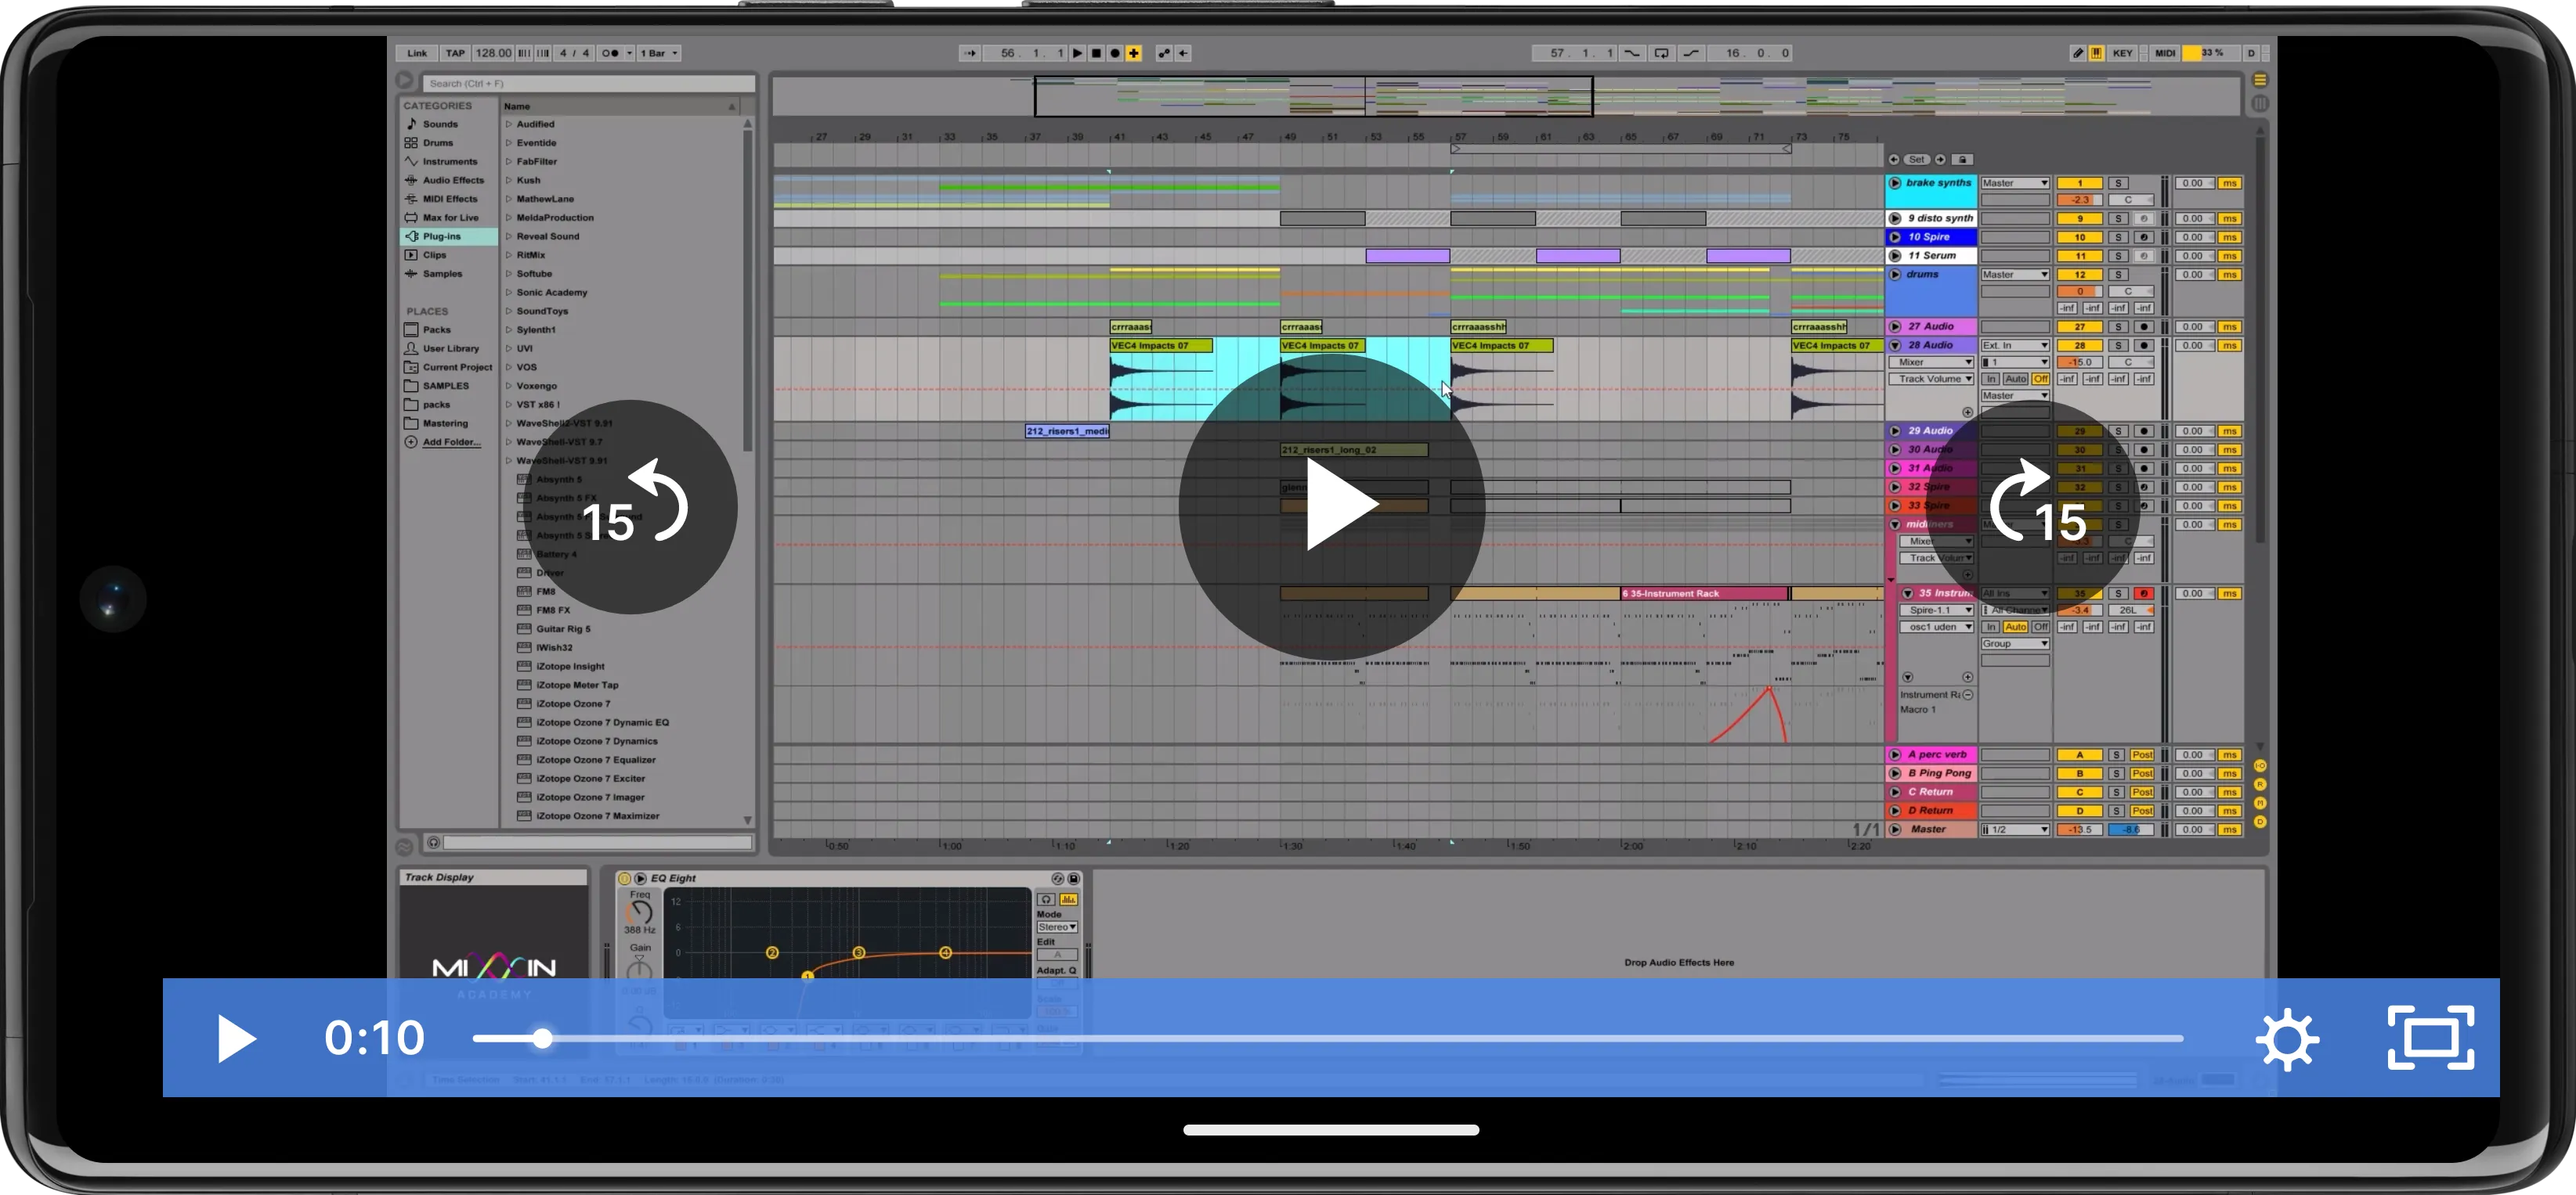Screen dimensions: 2576x1195
Task: Click Re-enable Automation back arrow
Action: point(1183,53)
